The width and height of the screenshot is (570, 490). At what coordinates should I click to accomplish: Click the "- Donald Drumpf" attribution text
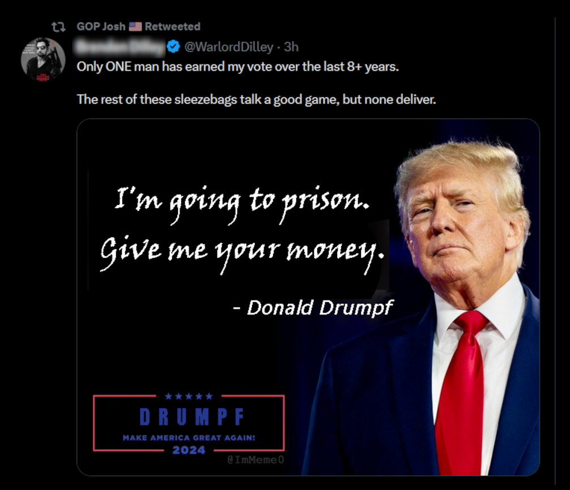313,308
